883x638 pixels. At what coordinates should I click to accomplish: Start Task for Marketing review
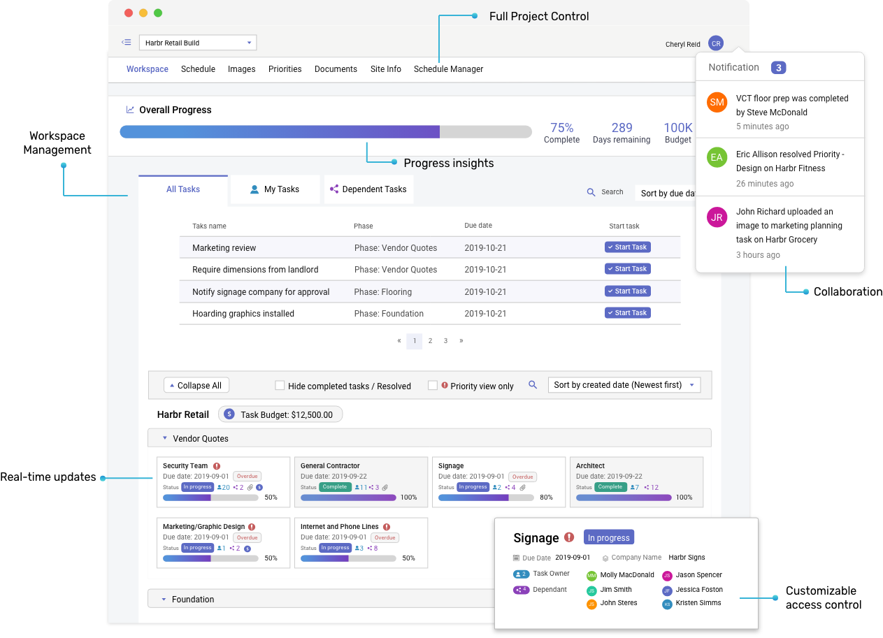coord(627,247)
